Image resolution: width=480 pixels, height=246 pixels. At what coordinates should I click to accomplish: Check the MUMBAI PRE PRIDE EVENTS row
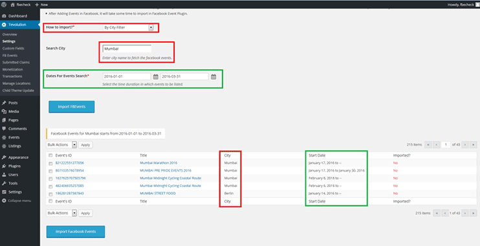[50, 172]
